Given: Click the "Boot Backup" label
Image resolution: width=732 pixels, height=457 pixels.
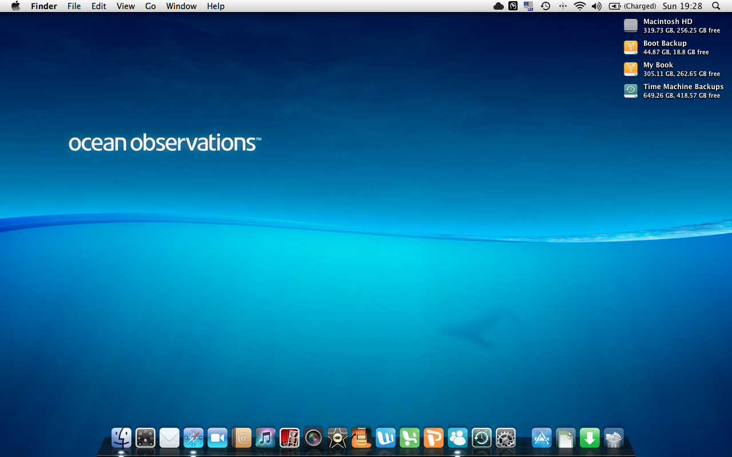Looking at the screenshot, I should tap(665, 43).
